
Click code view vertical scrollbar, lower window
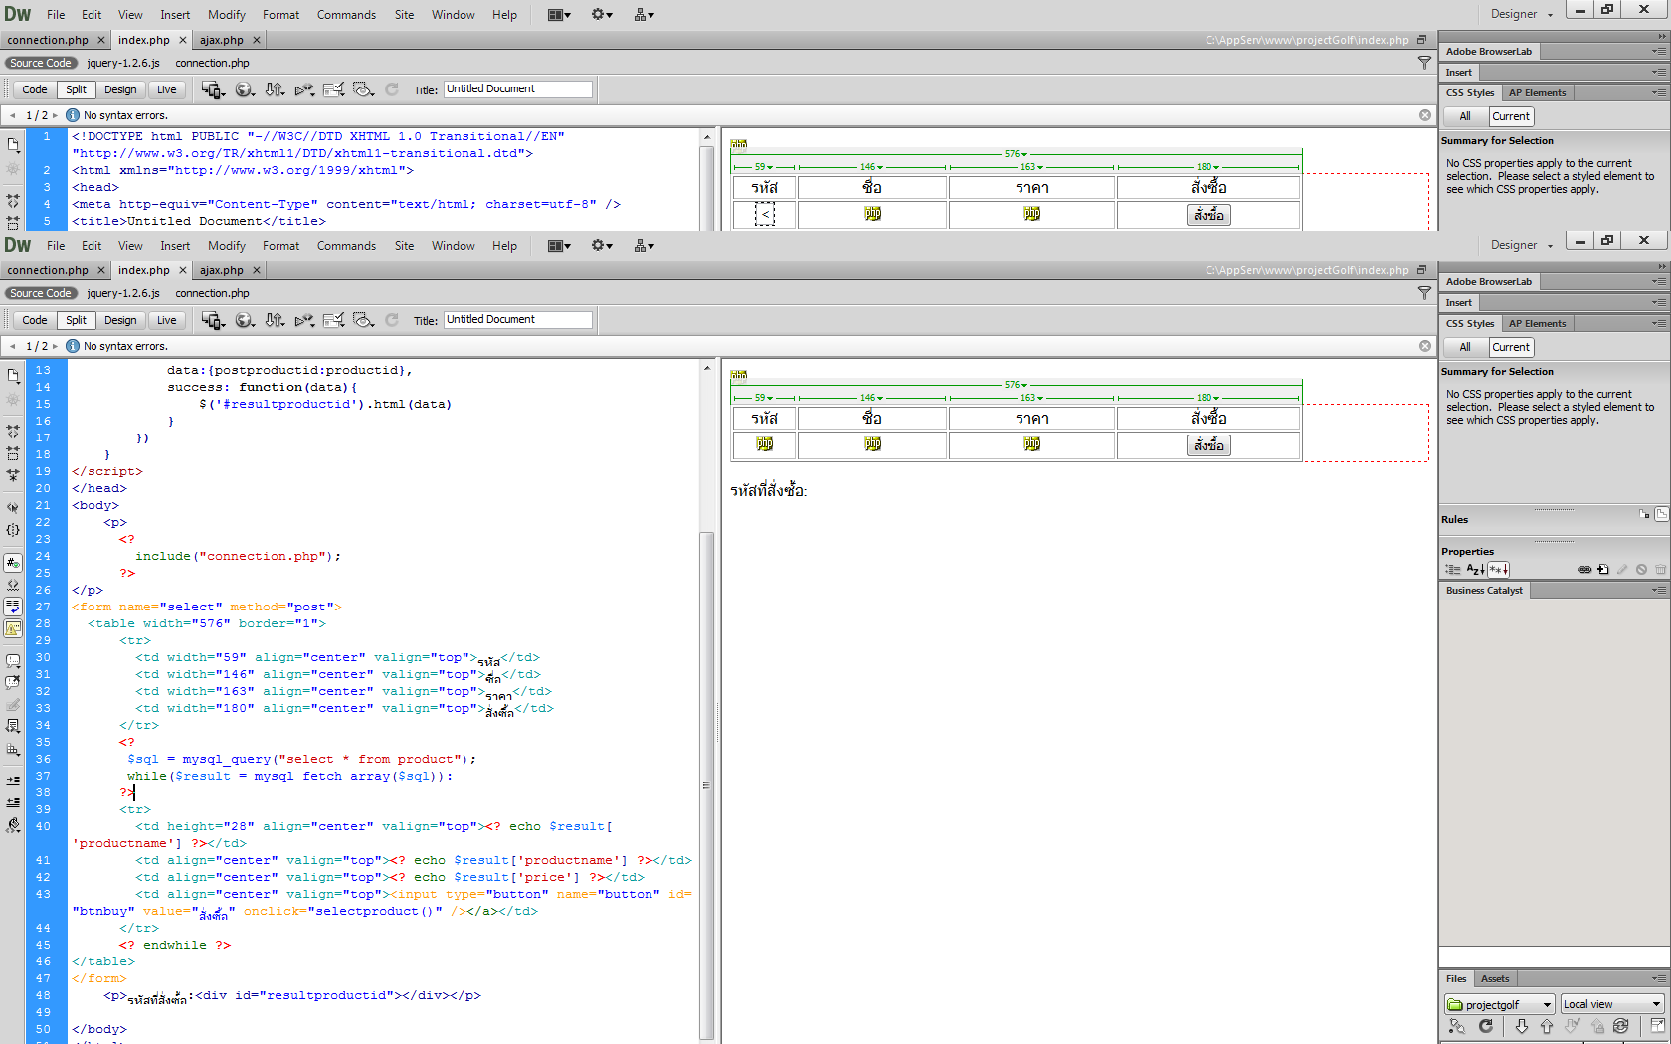tap(706, 785)
